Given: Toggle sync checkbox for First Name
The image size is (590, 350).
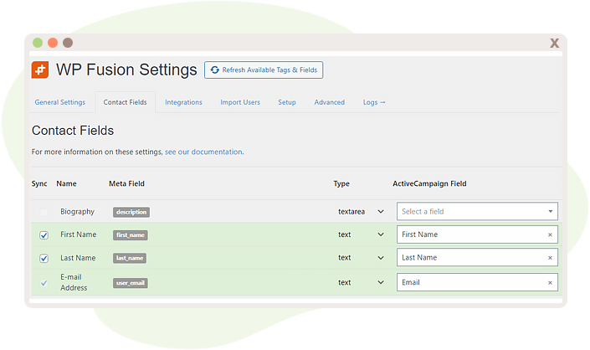Looking at the screenshot, I should coord(44,235).
